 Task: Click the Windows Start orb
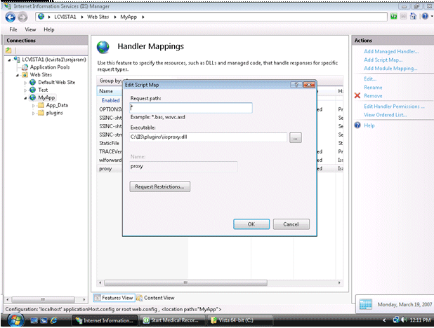(15, 320)
